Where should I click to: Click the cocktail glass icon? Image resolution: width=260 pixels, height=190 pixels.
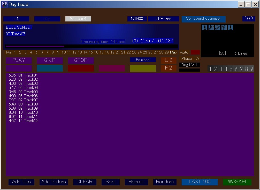224,27
